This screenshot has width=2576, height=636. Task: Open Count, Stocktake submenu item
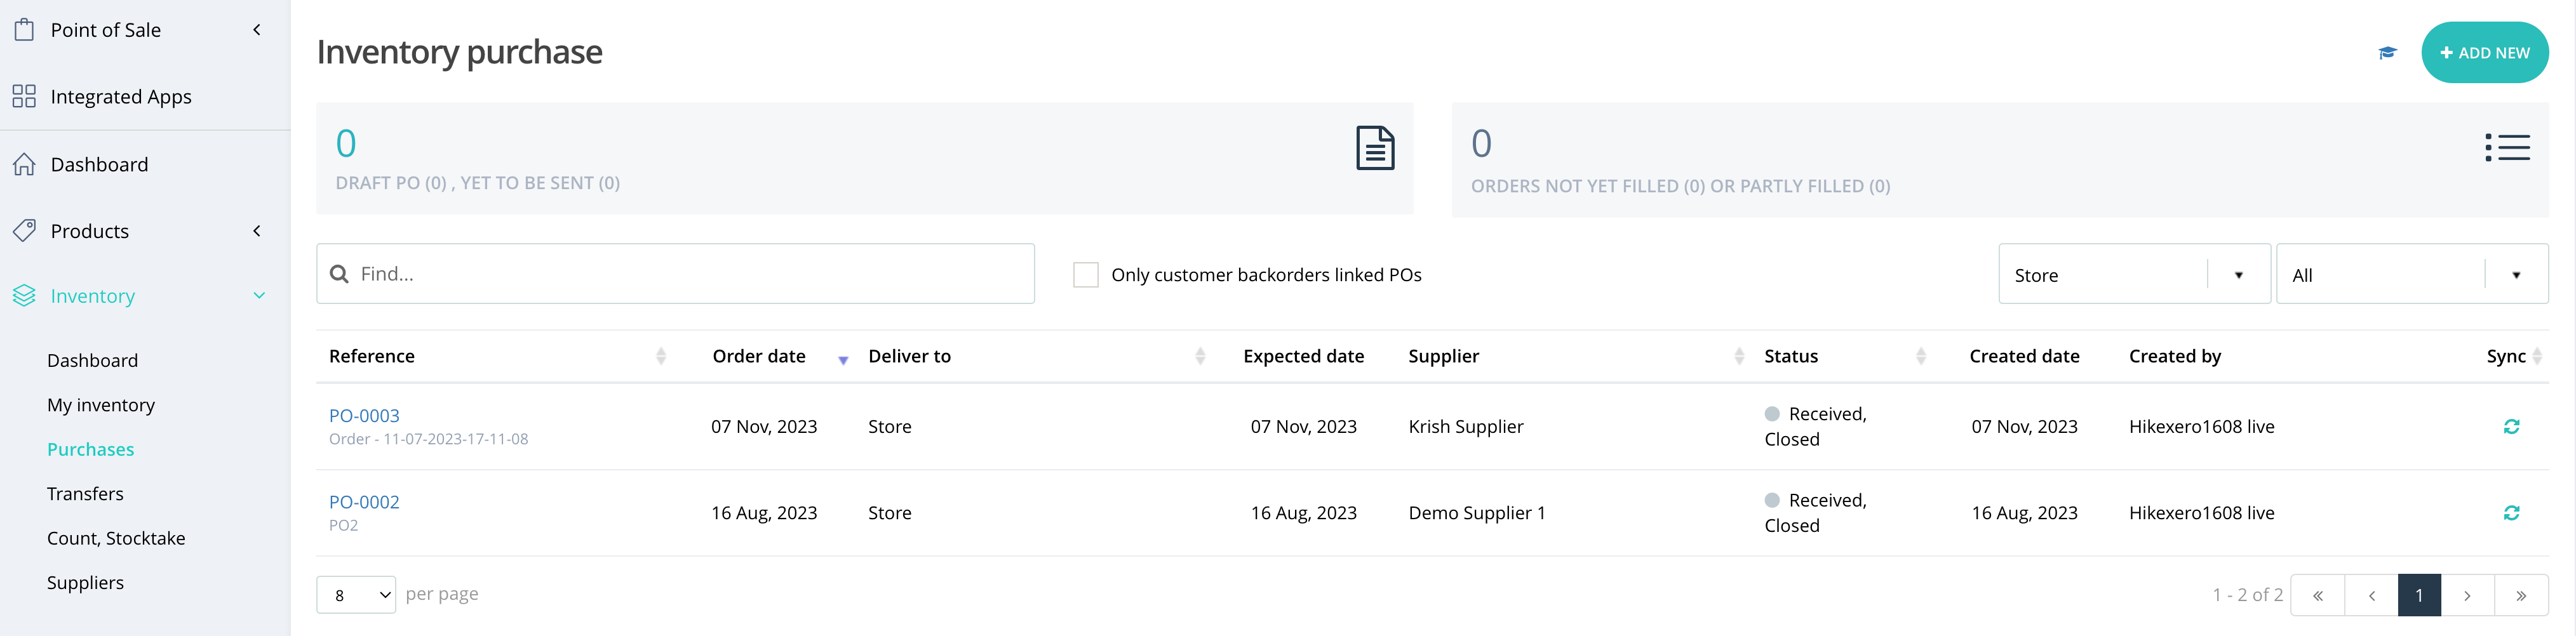[x=116, y=538]
